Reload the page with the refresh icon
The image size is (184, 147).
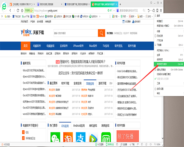pos(18,11)
